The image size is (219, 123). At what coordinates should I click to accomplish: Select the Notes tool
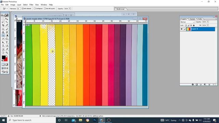point(3,49)
